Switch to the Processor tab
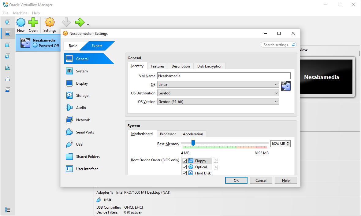The height and width of the screenshot is (216, 361). (x=168, y=134)
